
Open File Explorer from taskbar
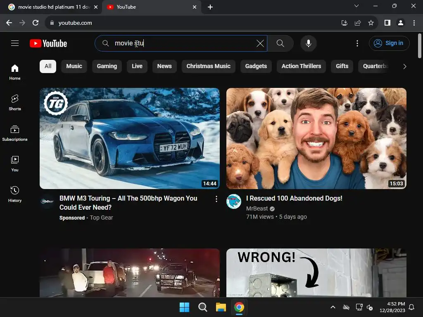(221, 307)
